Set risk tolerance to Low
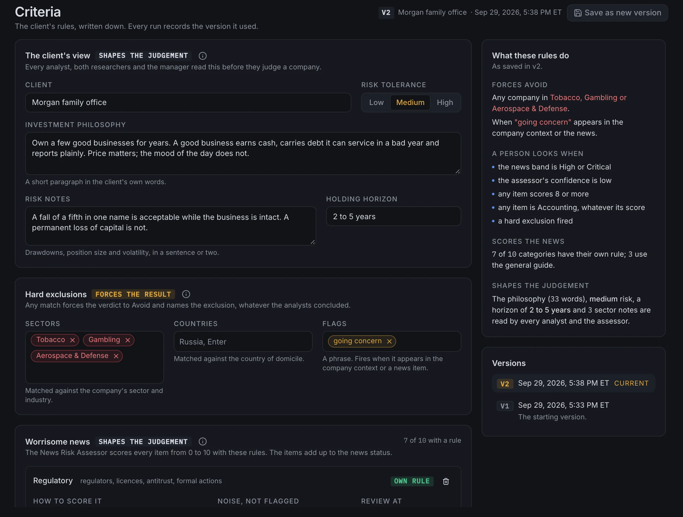Screen dimensions: 683x517 (x=377, y=103)
